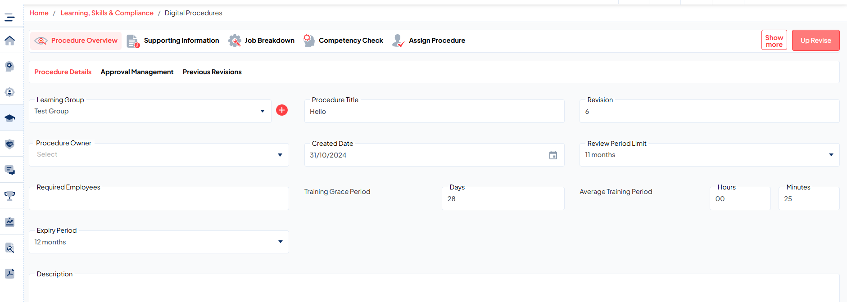Click into the Procedure Title field
847x302 pixels.
point(434,112)
